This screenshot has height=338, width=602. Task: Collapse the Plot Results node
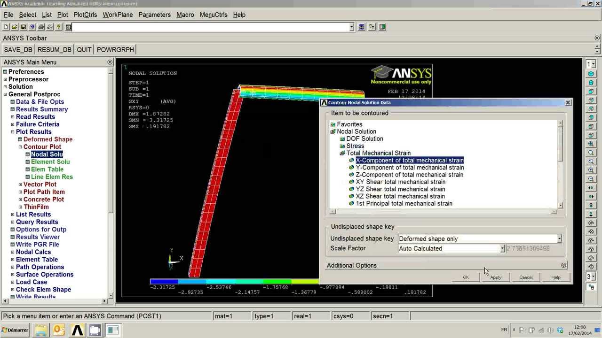[x=13, y=132]
